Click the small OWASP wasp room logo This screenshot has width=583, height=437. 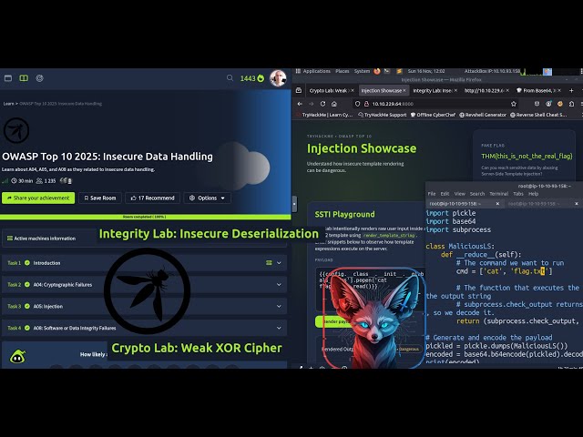pos(16,130)
